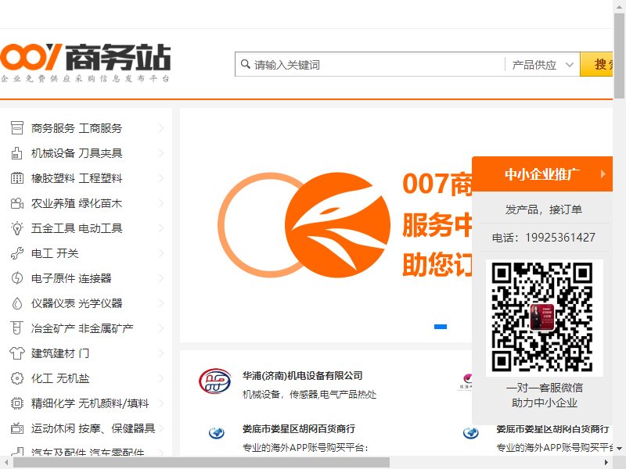Screen dimensions: 626x469
Task: Expand the 橡胶塑料 工程塑料 row chevron
Action: pos(161,178)
